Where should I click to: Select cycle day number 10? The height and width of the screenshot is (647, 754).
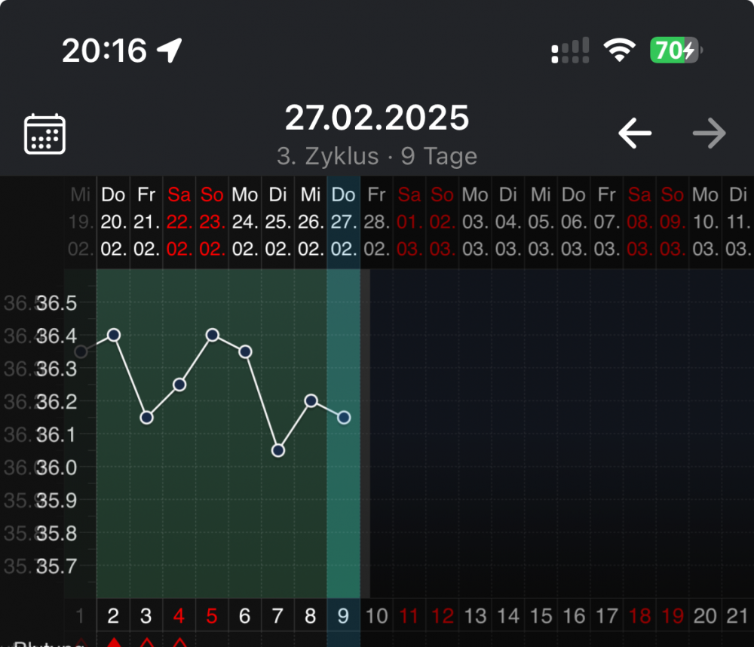click(376, 616)
